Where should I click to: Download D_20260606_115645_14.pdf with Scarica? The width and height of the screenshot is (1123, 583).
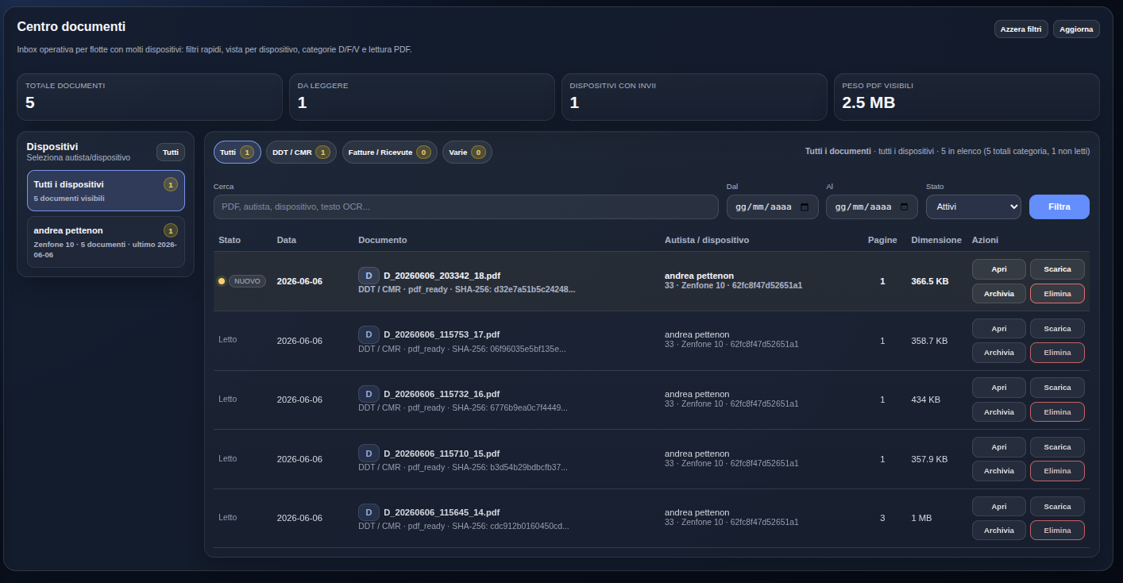coord(1057,507)
